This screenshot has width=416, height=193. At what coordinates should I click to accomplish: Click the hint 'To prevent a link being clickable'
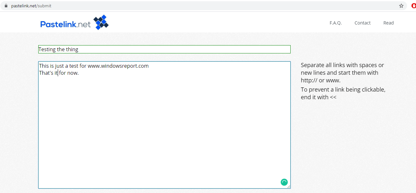tap(343, 90)
